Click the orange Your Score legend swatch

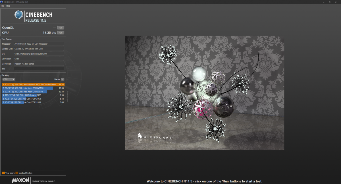pyautogui.click(x=3, y=173)
